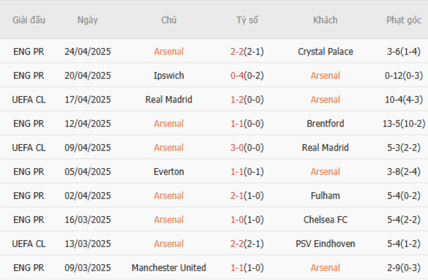Click the Tỷ số column header
The image size is (428, 280).
coord(247,20)
